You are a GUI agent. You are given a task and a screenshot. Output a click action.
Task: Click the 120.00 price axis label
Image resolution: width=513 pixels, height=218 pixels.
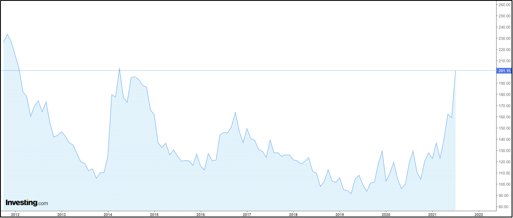point(505,162)
